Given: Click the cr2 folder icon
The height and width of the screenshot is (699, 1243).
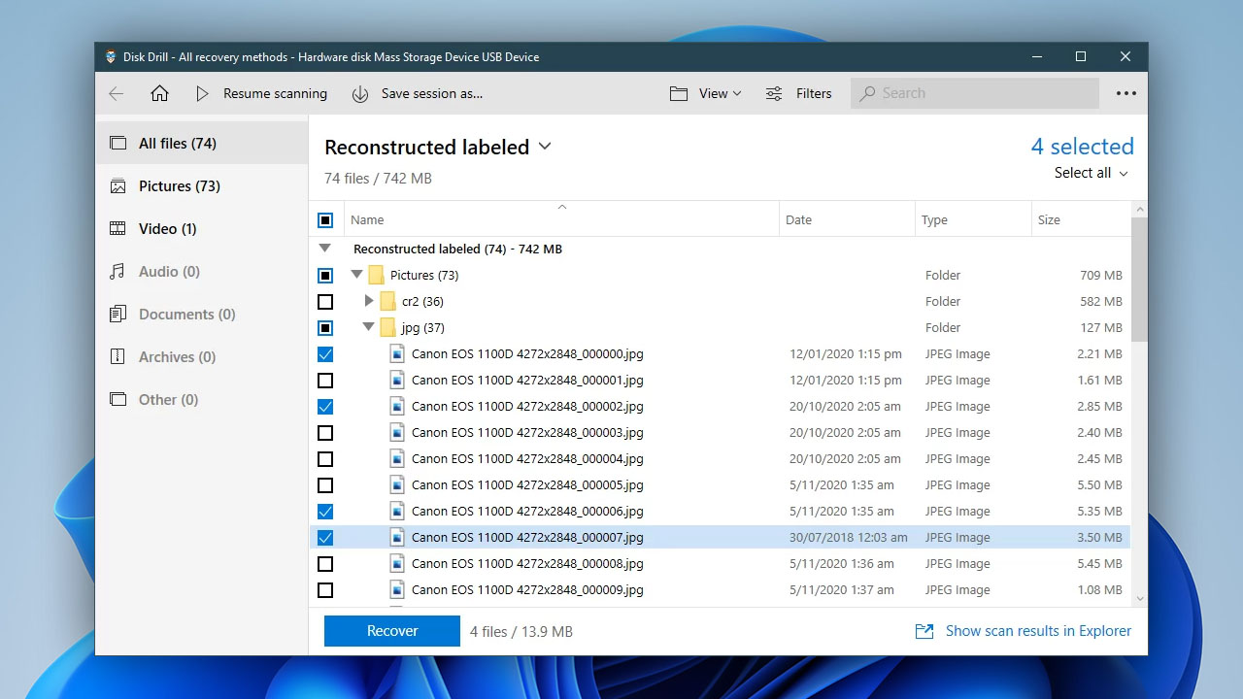Looking at the screenshot, I should (387, 302).
